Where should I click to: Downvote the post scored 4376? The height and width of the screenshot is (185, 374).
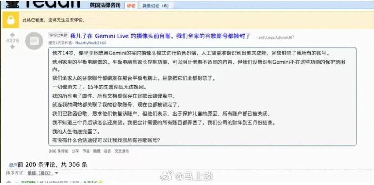[x=13, y=47]
